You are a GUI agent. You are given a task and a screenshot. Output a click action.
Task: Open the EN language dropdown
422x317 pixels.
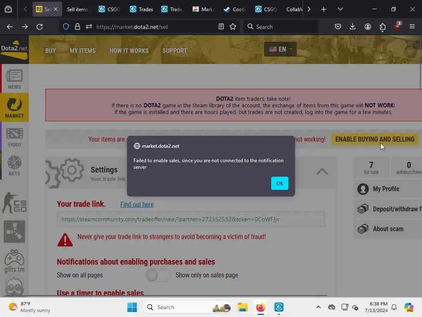coord(280,49)
